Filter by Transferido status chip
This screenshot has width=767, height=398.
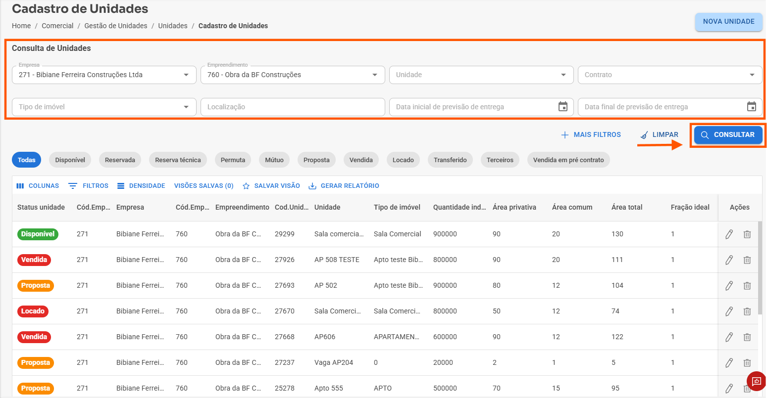coord(451,160)
